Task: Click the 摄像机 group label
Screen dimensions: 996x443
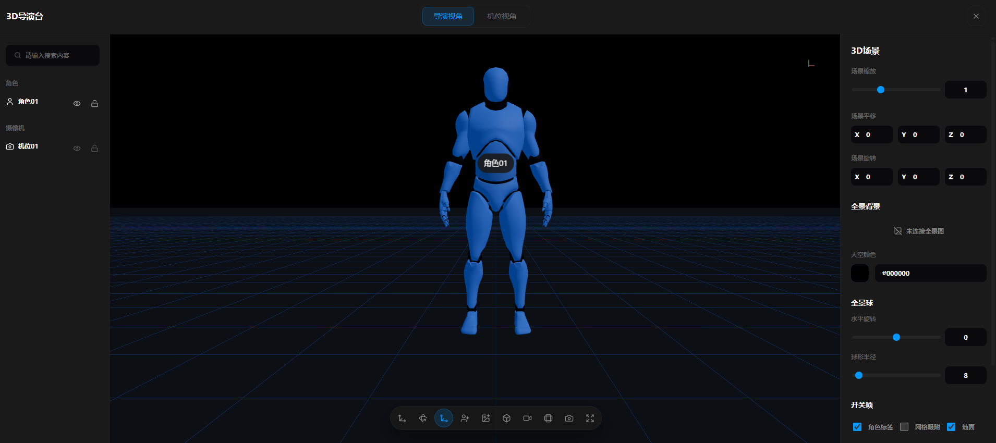Action: coord(15,128)
